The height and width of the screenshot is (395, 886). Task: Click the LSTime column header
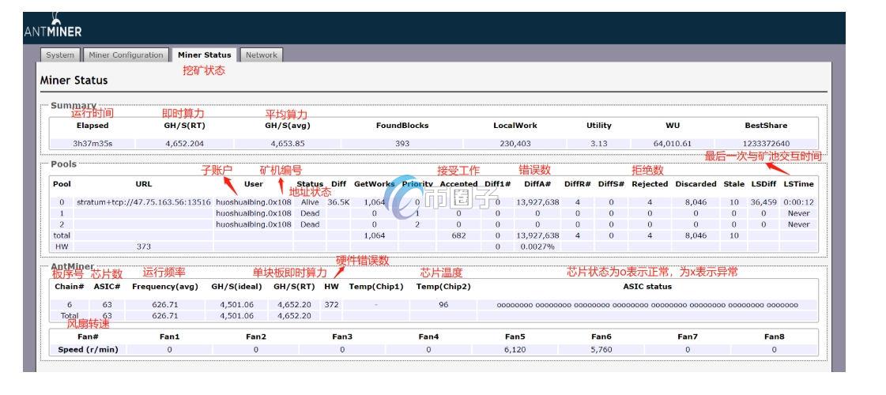pos(798,184)
